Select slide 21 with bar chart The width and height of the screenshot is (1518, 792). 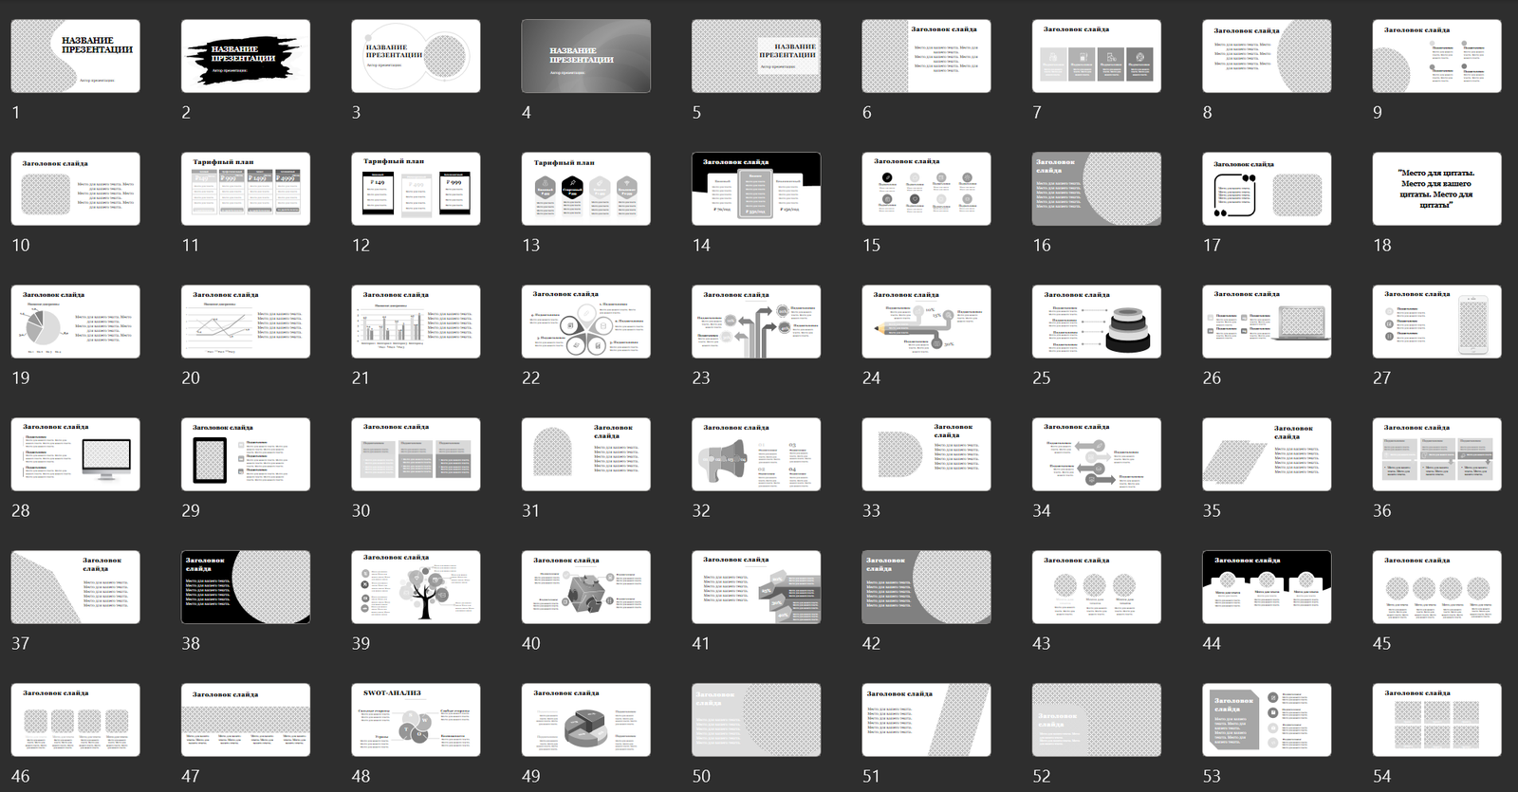[416, 322]
